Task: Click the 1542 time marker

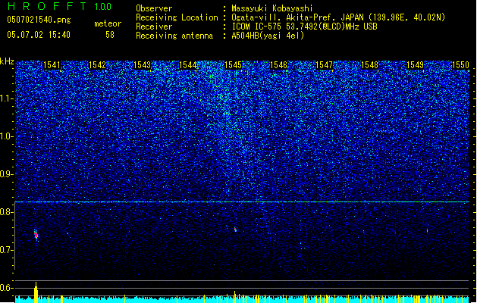Action: tap(97, 65)
